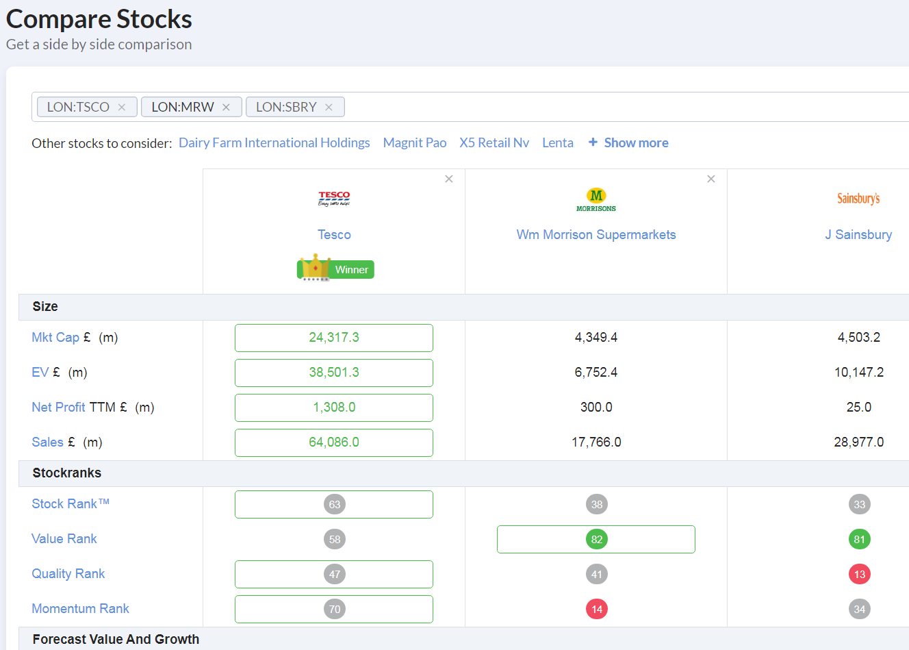
Task: Close the Tesco comparison column
Action: coord(449,179)
